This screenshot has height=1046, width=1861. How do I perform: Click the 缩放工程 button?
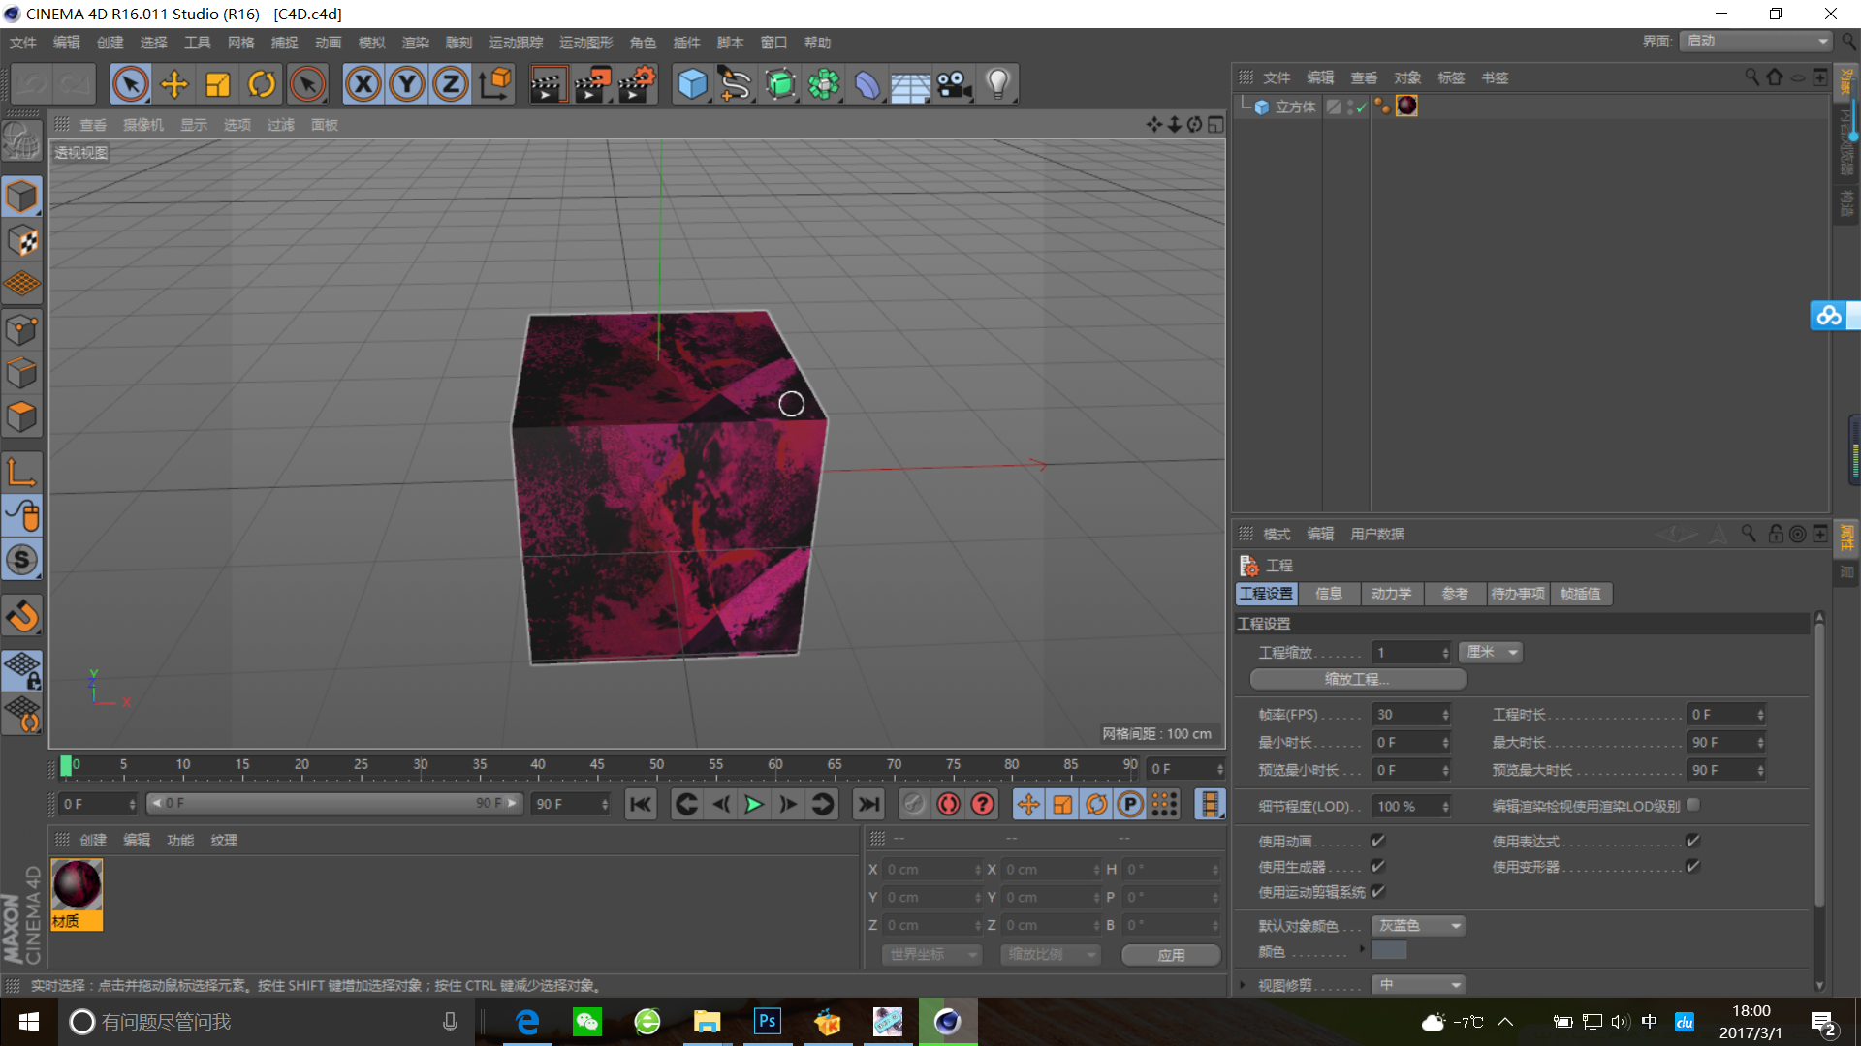pos(1358,679)
